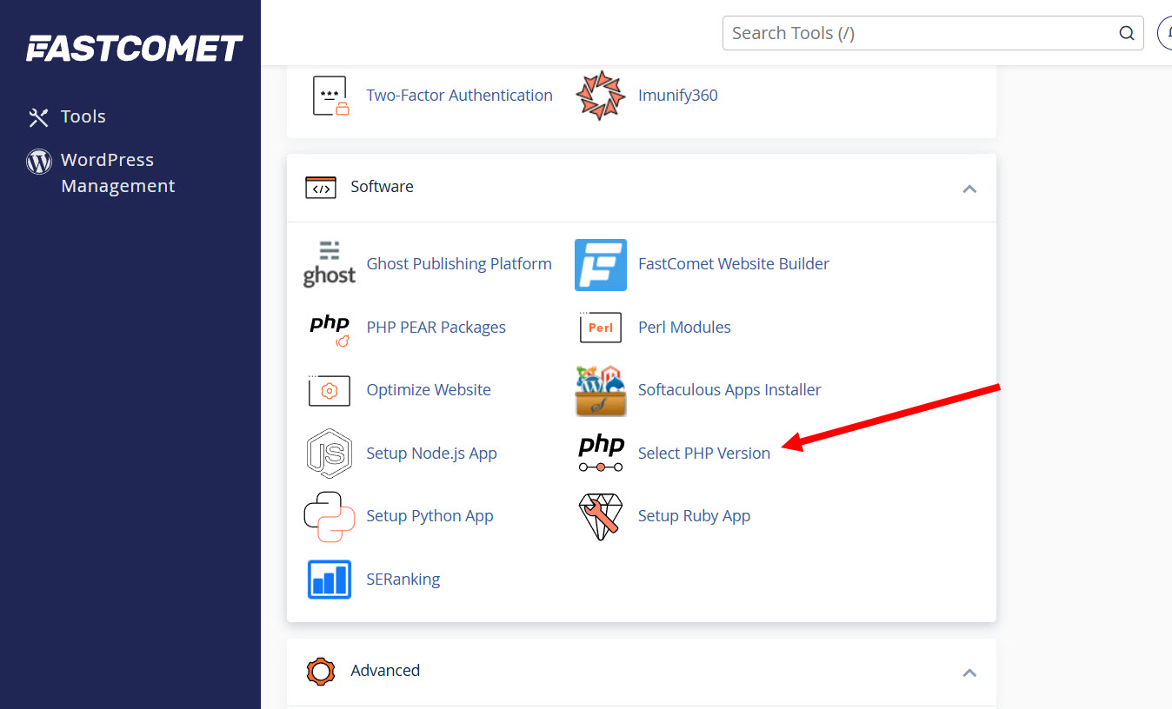
Task: Click the search magnifier icon
Action: point(1127,34)
